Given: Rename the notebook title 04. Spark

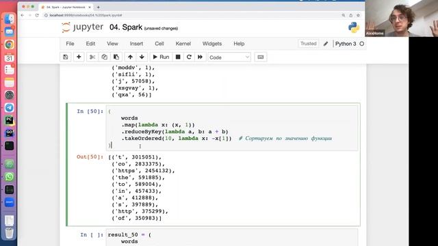Looking at the screenshot, I should pyautogui.click(x=126, y=27).
